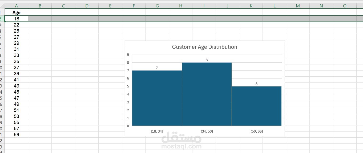Select the cell with value 41

(x=16, y=80)
